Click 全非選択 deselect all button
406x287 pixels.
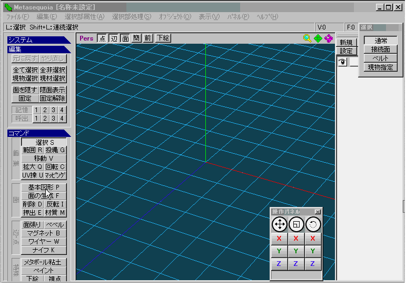(53, 70)
